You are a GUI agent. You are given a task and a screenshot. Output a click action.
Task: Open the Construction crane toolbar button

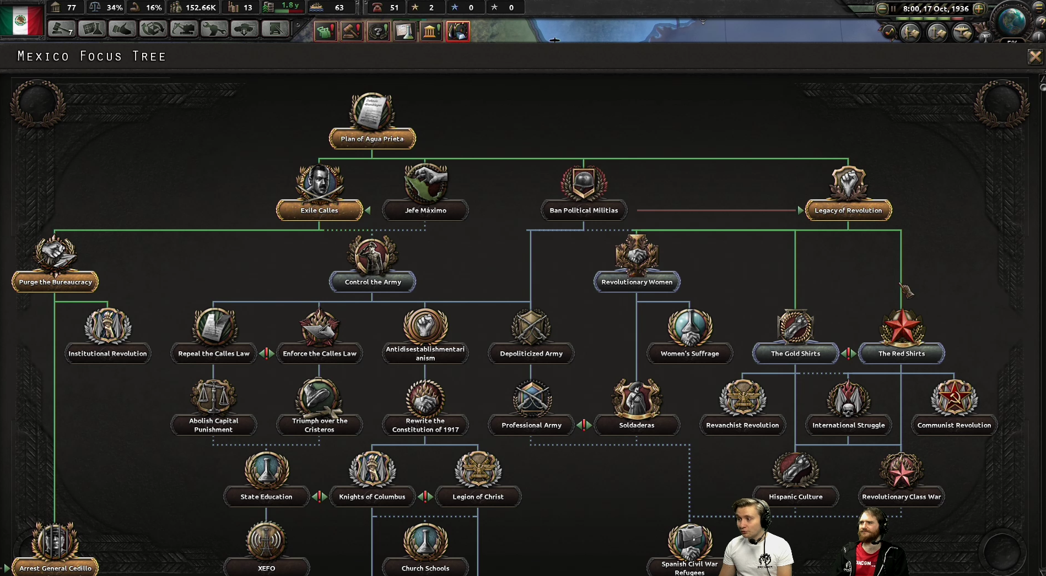click(183, 29)
